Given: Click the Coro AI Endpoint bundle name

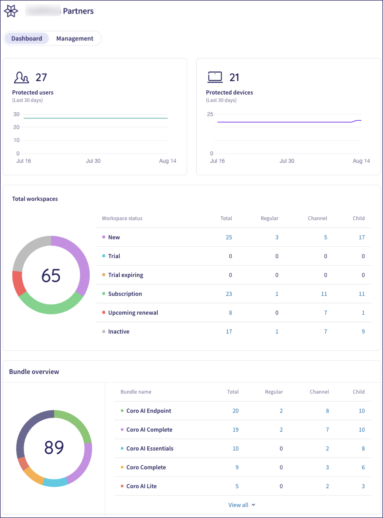Looking at the screenshot, I should [x=149, y=411].
